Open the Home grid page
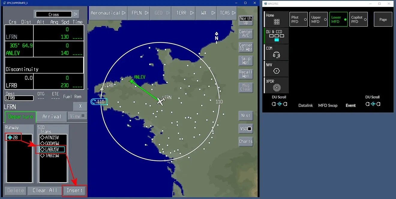The image size is (396, 199). pyautogui.click(x=276, y=19)
